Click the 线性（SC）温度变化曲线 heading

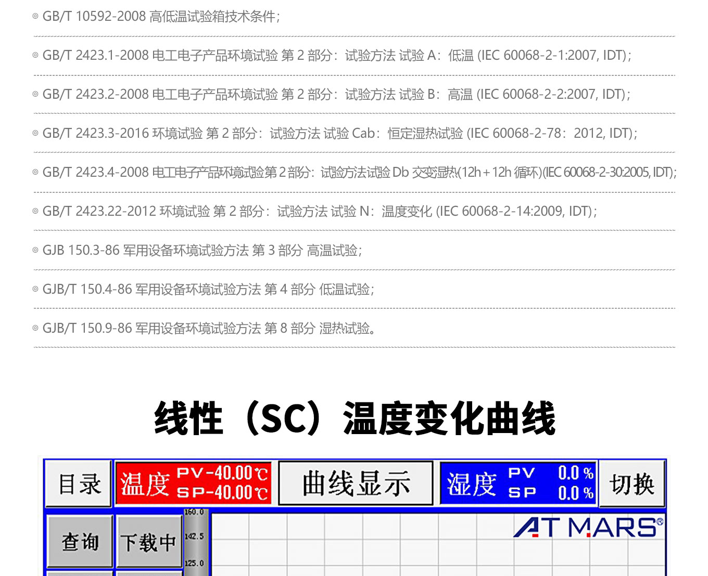pos(355,418)
